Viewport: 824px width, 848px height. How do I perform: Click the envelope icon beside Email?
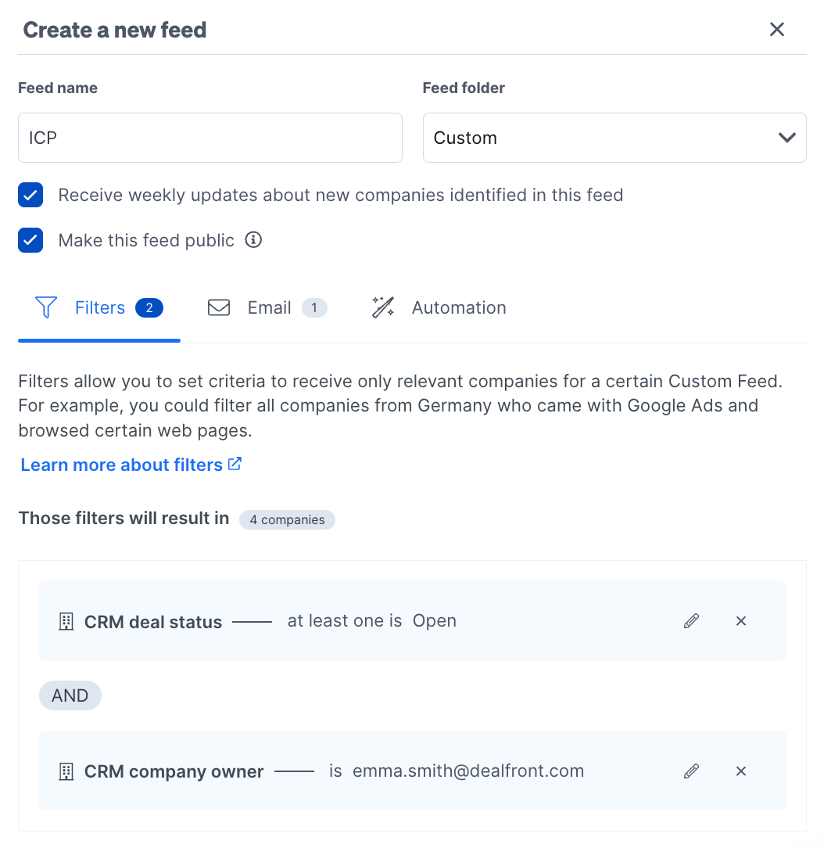pyautogui.click(x=219, y=307)
